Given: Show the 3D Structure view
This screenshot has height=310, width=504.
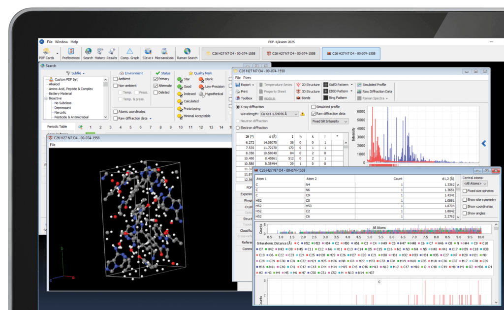Looking at the screenshot, I should coord(307,92).
